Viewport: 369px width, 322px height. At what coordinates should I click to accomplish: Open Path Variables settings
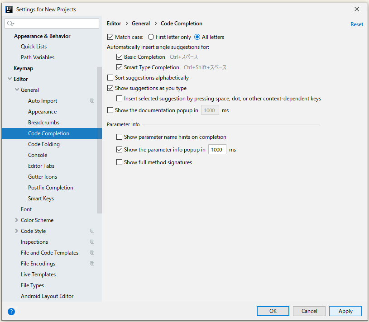(38, 57)
